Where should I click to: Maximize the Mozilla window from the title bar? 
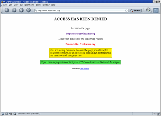point(156,2)
